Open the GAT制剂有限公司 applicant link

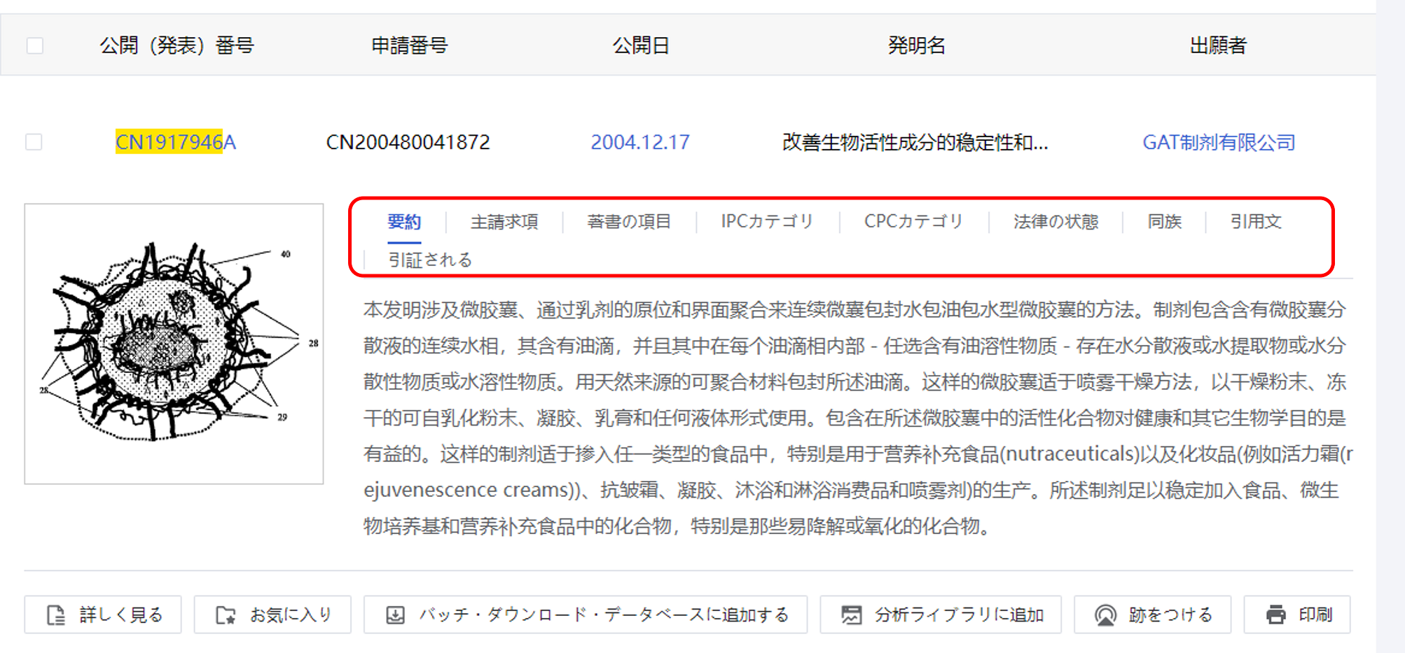[x=1219, y=142]
